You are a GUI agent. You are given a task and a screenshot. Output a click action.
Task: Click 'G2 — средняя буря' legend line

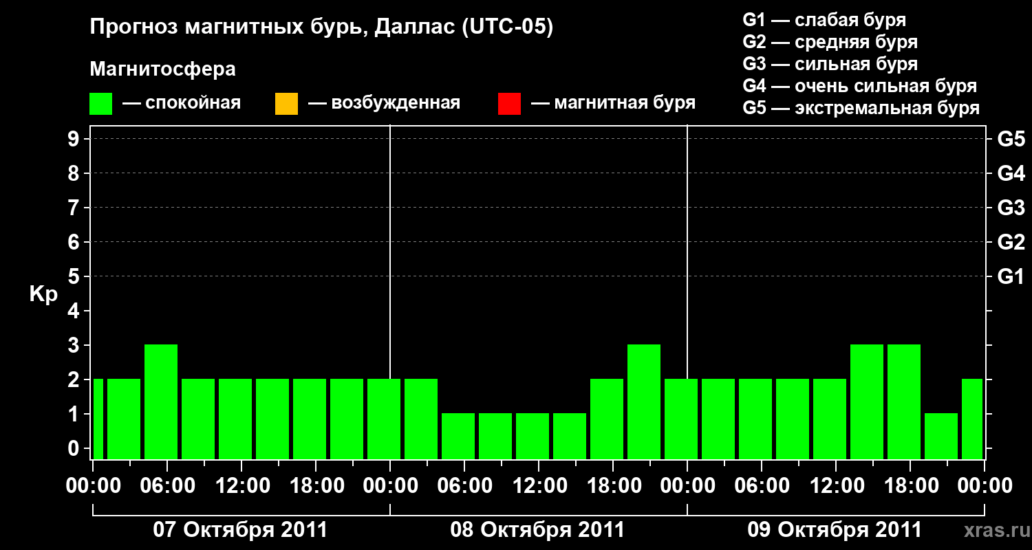[x=830, y=42]
